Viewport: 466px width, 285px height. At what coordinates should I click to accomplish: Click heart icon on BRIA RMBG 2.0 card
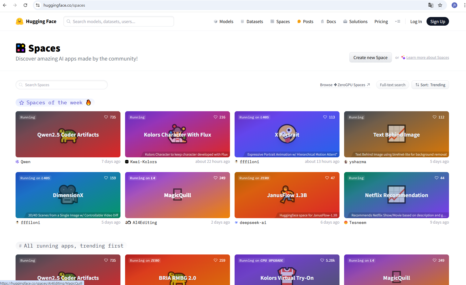(x=216, y=260)
